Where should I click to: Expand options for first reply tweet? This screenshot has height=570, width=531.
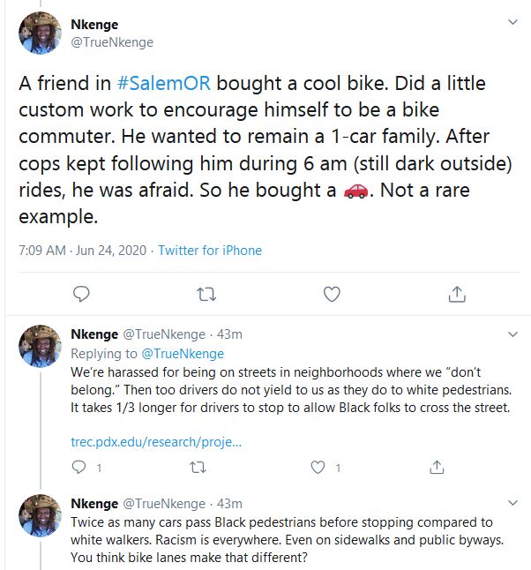click(x=512, y=334)
